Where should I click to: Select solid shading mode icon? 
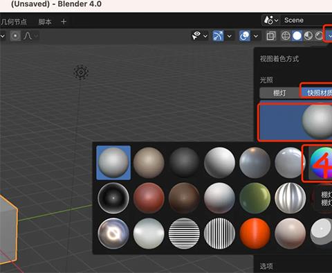297,36
